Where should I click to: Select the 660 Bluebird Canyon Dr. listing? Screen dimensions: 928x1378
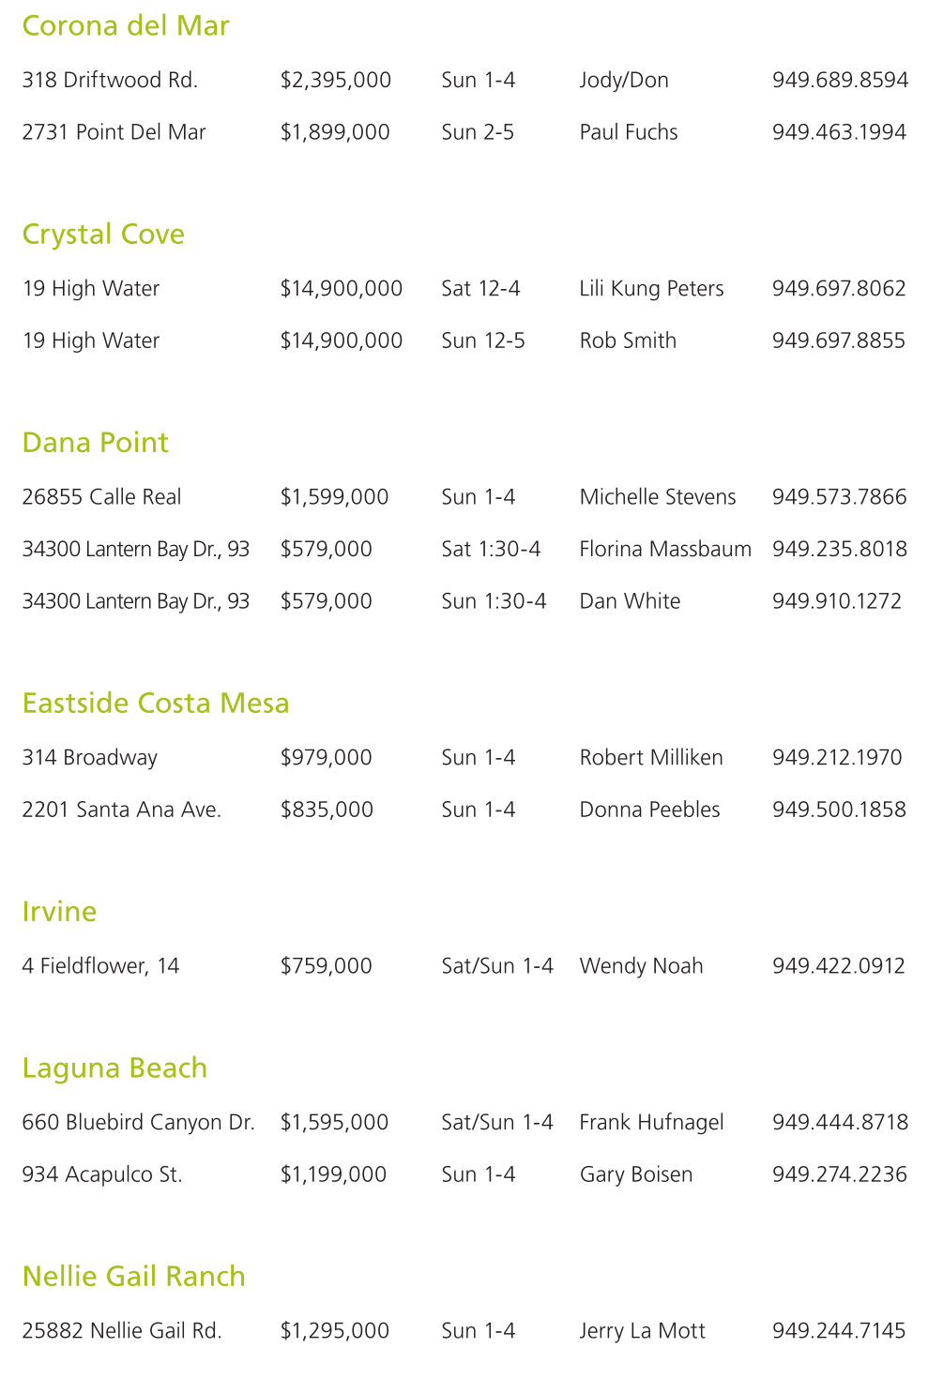click(138, 1122)
